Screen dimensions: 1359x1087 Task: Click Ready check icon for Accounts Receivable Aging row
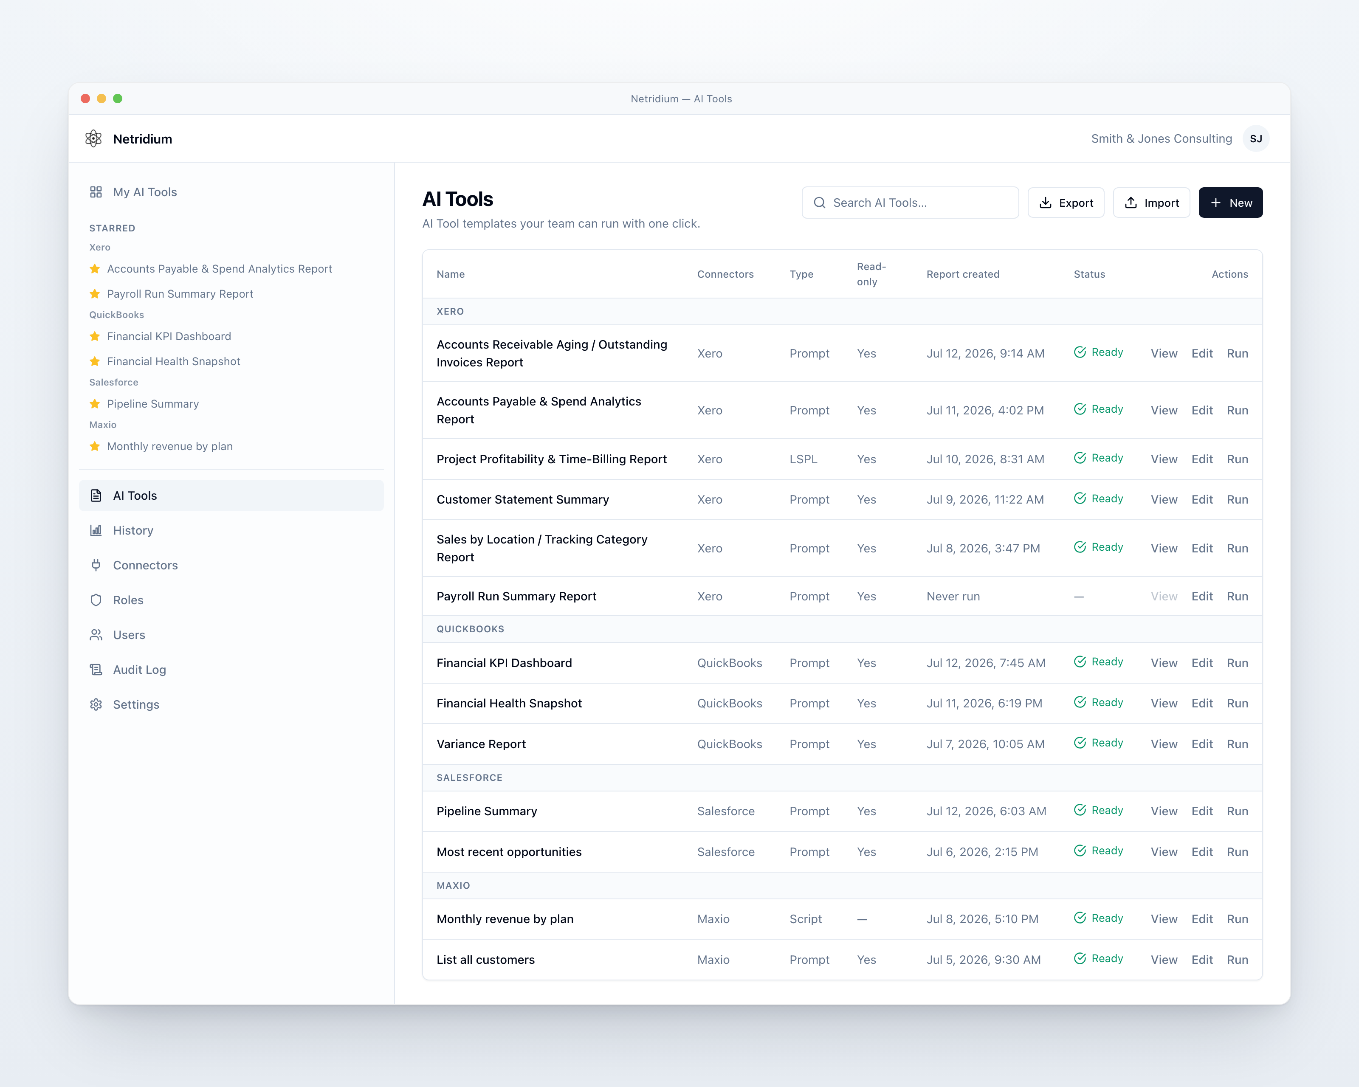coord(1080,352)
